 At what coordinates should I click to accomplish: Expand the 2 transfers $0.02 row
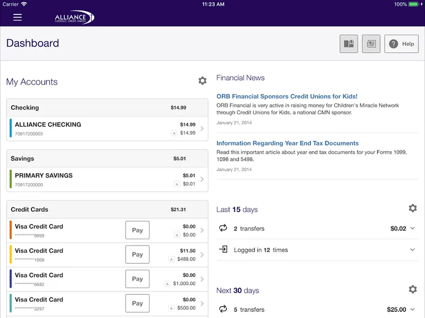pyautogui.click(x=318, y=228)
